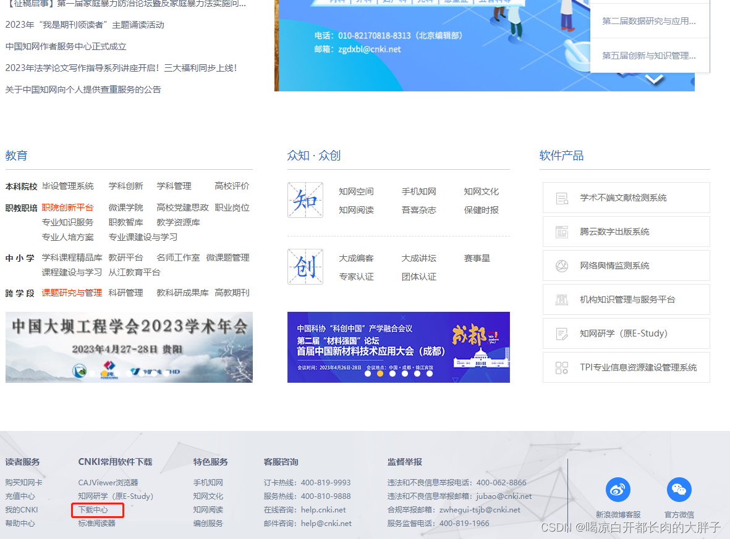Go to 我的CNKI under 读者服务
The width and height of the screenshot is (730, 539).
pyautogui.click(x=21, y=509)
